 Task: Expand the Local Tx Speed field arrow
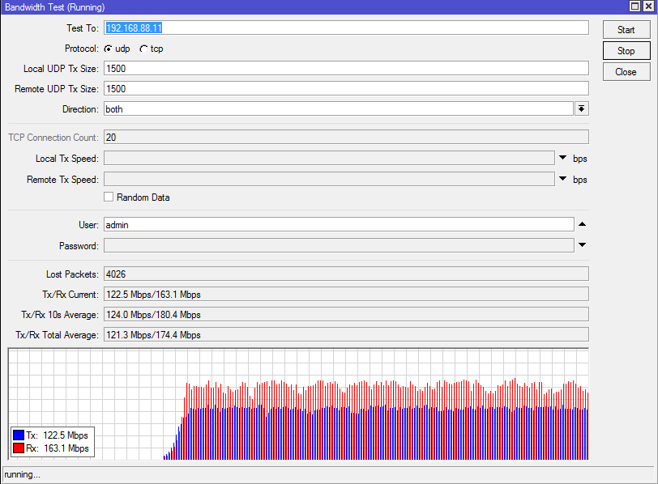point(563,158)
